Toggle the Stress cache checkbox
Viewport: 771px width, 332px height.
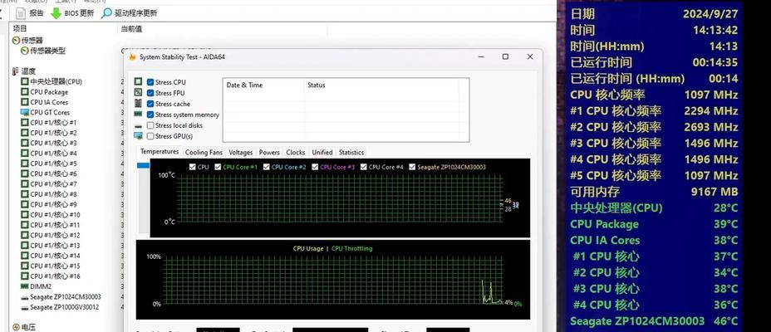[150, 104]
